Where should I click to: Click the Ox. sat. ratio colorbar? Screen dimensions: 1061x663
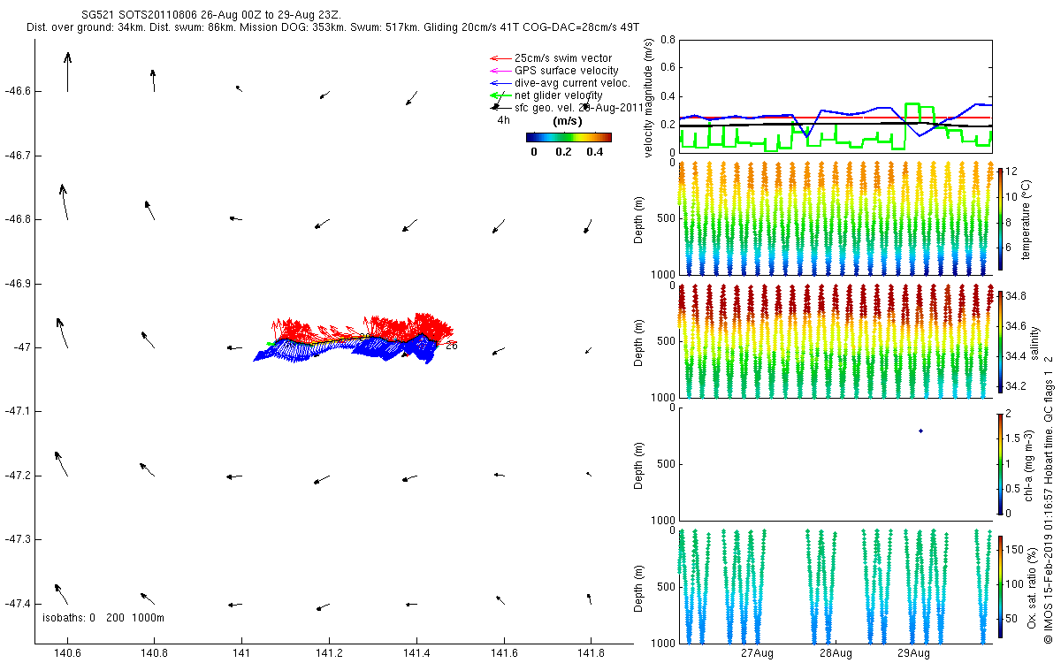coord(1000,586)
